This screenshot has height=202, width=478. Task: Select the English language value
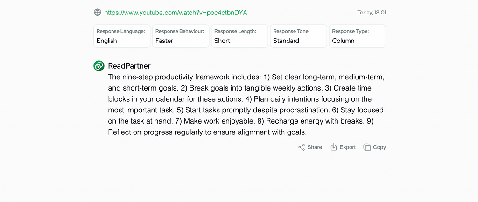tap(107, 41)
